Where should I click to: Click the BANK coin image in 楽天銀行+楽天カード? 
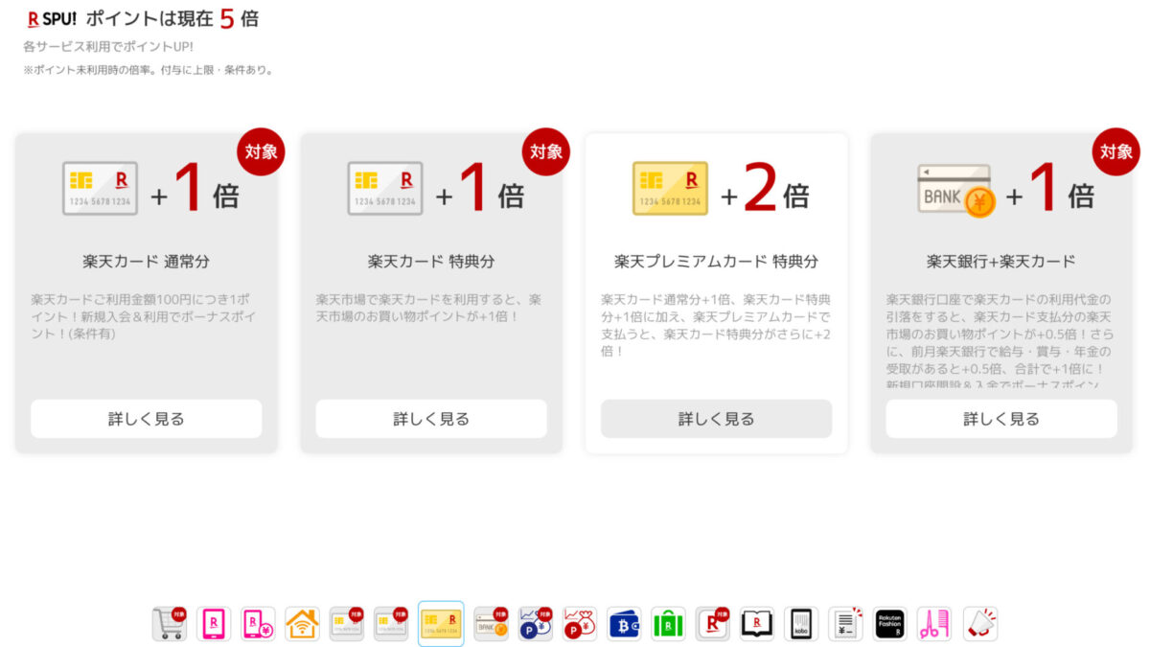click(956, 190)
